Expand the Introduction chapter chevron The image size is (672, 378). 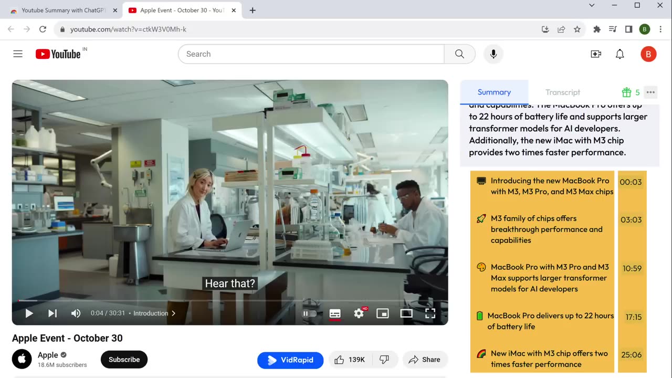pos(173,313)
